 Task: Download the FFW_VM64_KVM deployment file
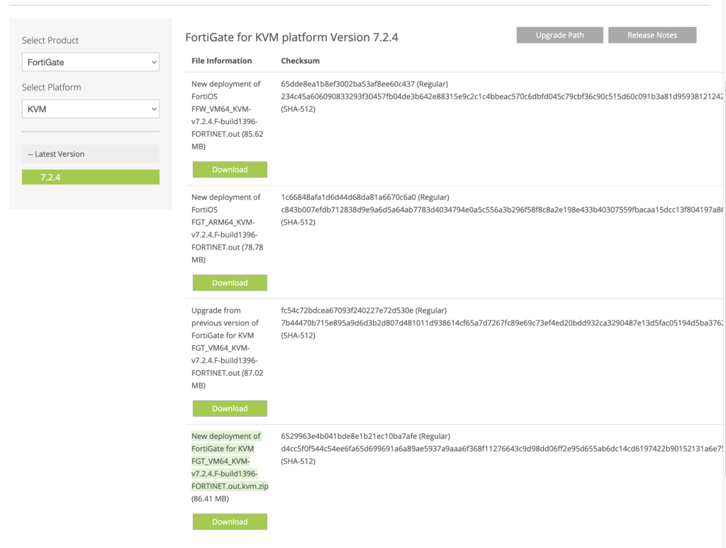(x=230, y=169)
